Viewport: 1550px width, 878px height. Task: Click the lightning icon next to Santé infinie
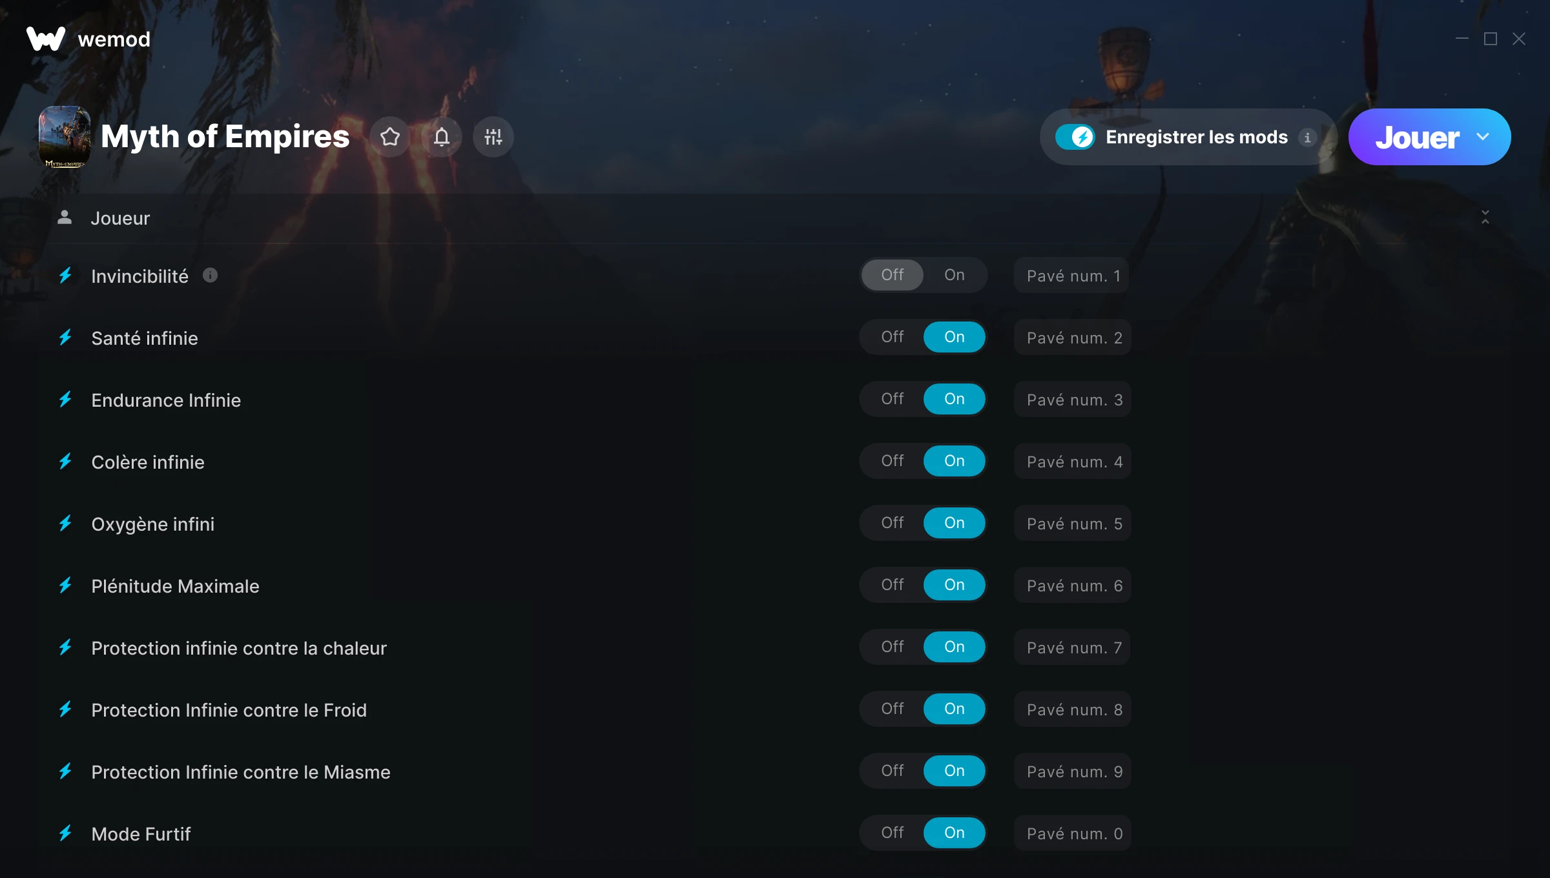(65, 338)
